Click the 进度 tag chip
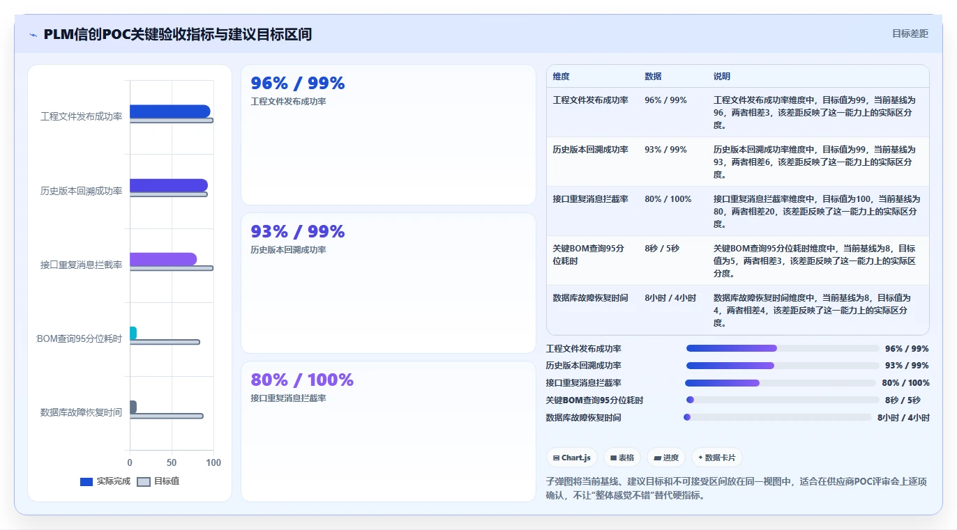Viewport: 957px width, 530px height. [666, 458]
